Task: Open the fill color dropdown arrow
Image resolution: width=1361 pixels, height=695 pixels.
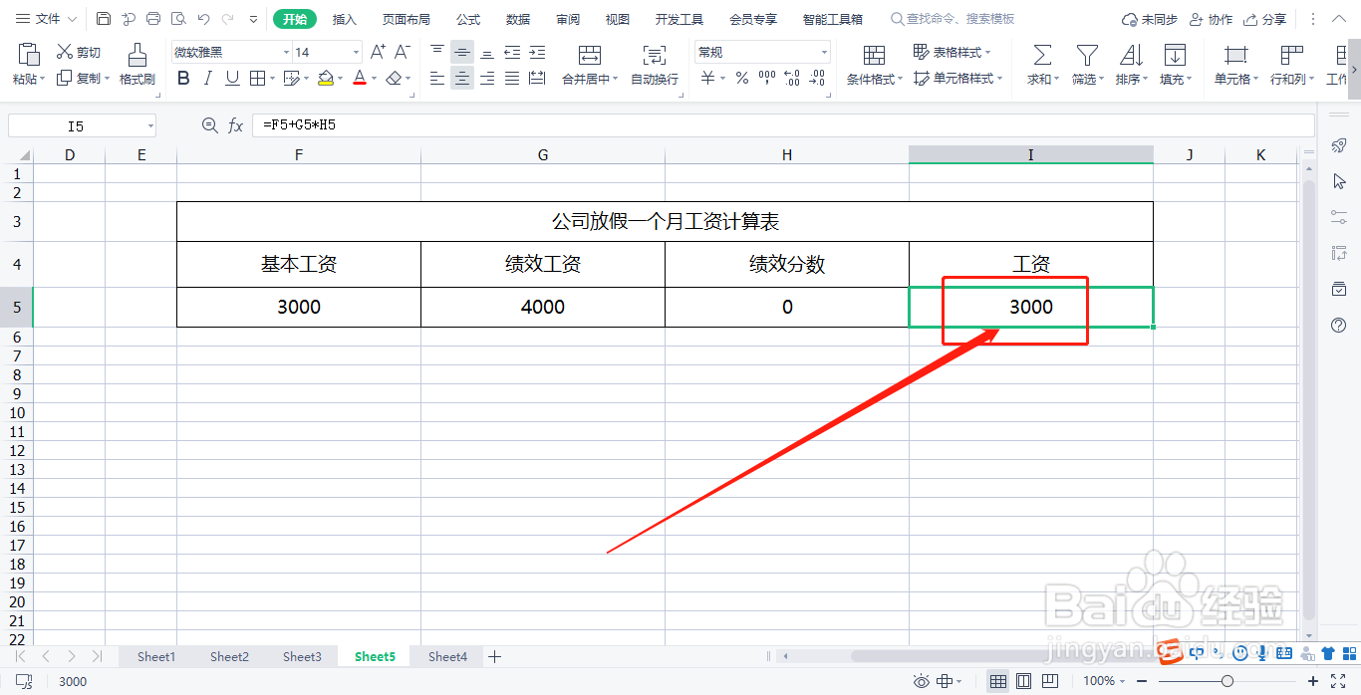Action: pos(338,79)
